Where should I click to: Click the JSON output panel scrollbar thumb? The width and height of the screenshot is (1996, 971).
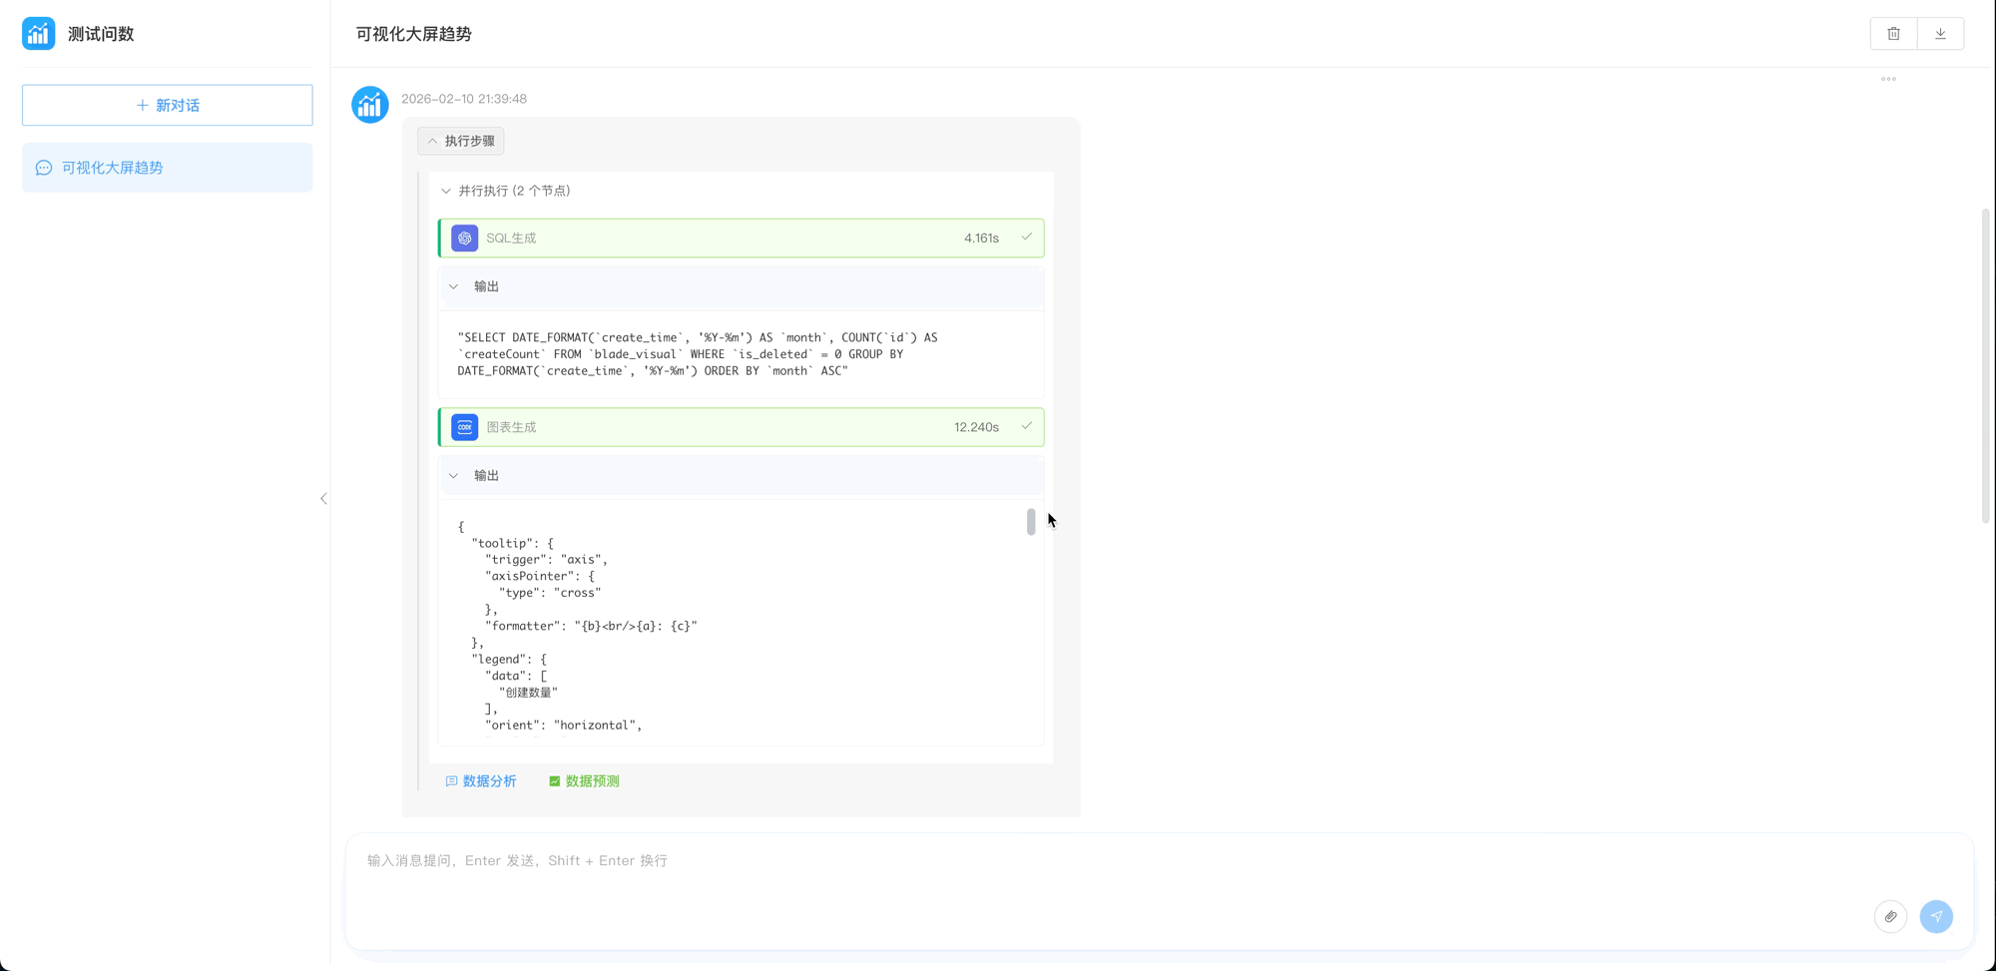pos(1031,522)
